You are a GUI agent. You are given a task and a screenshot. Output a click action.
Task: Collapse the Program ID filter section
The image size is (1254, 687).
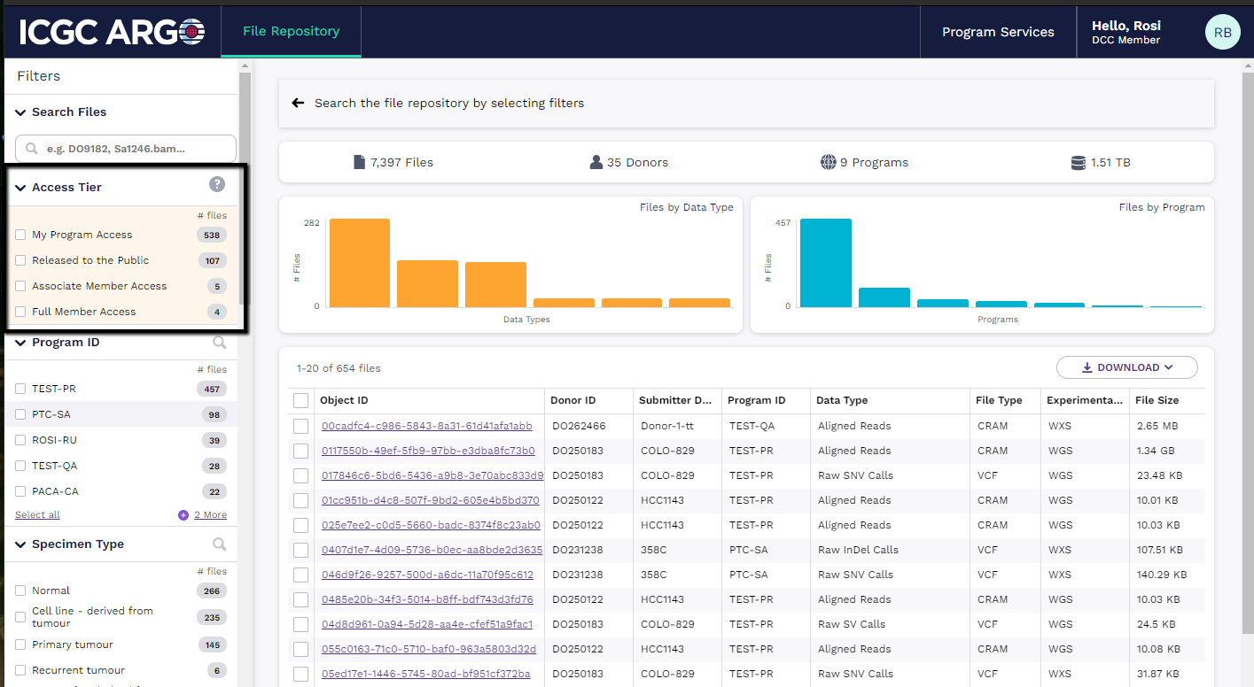(x=20, y=343)
